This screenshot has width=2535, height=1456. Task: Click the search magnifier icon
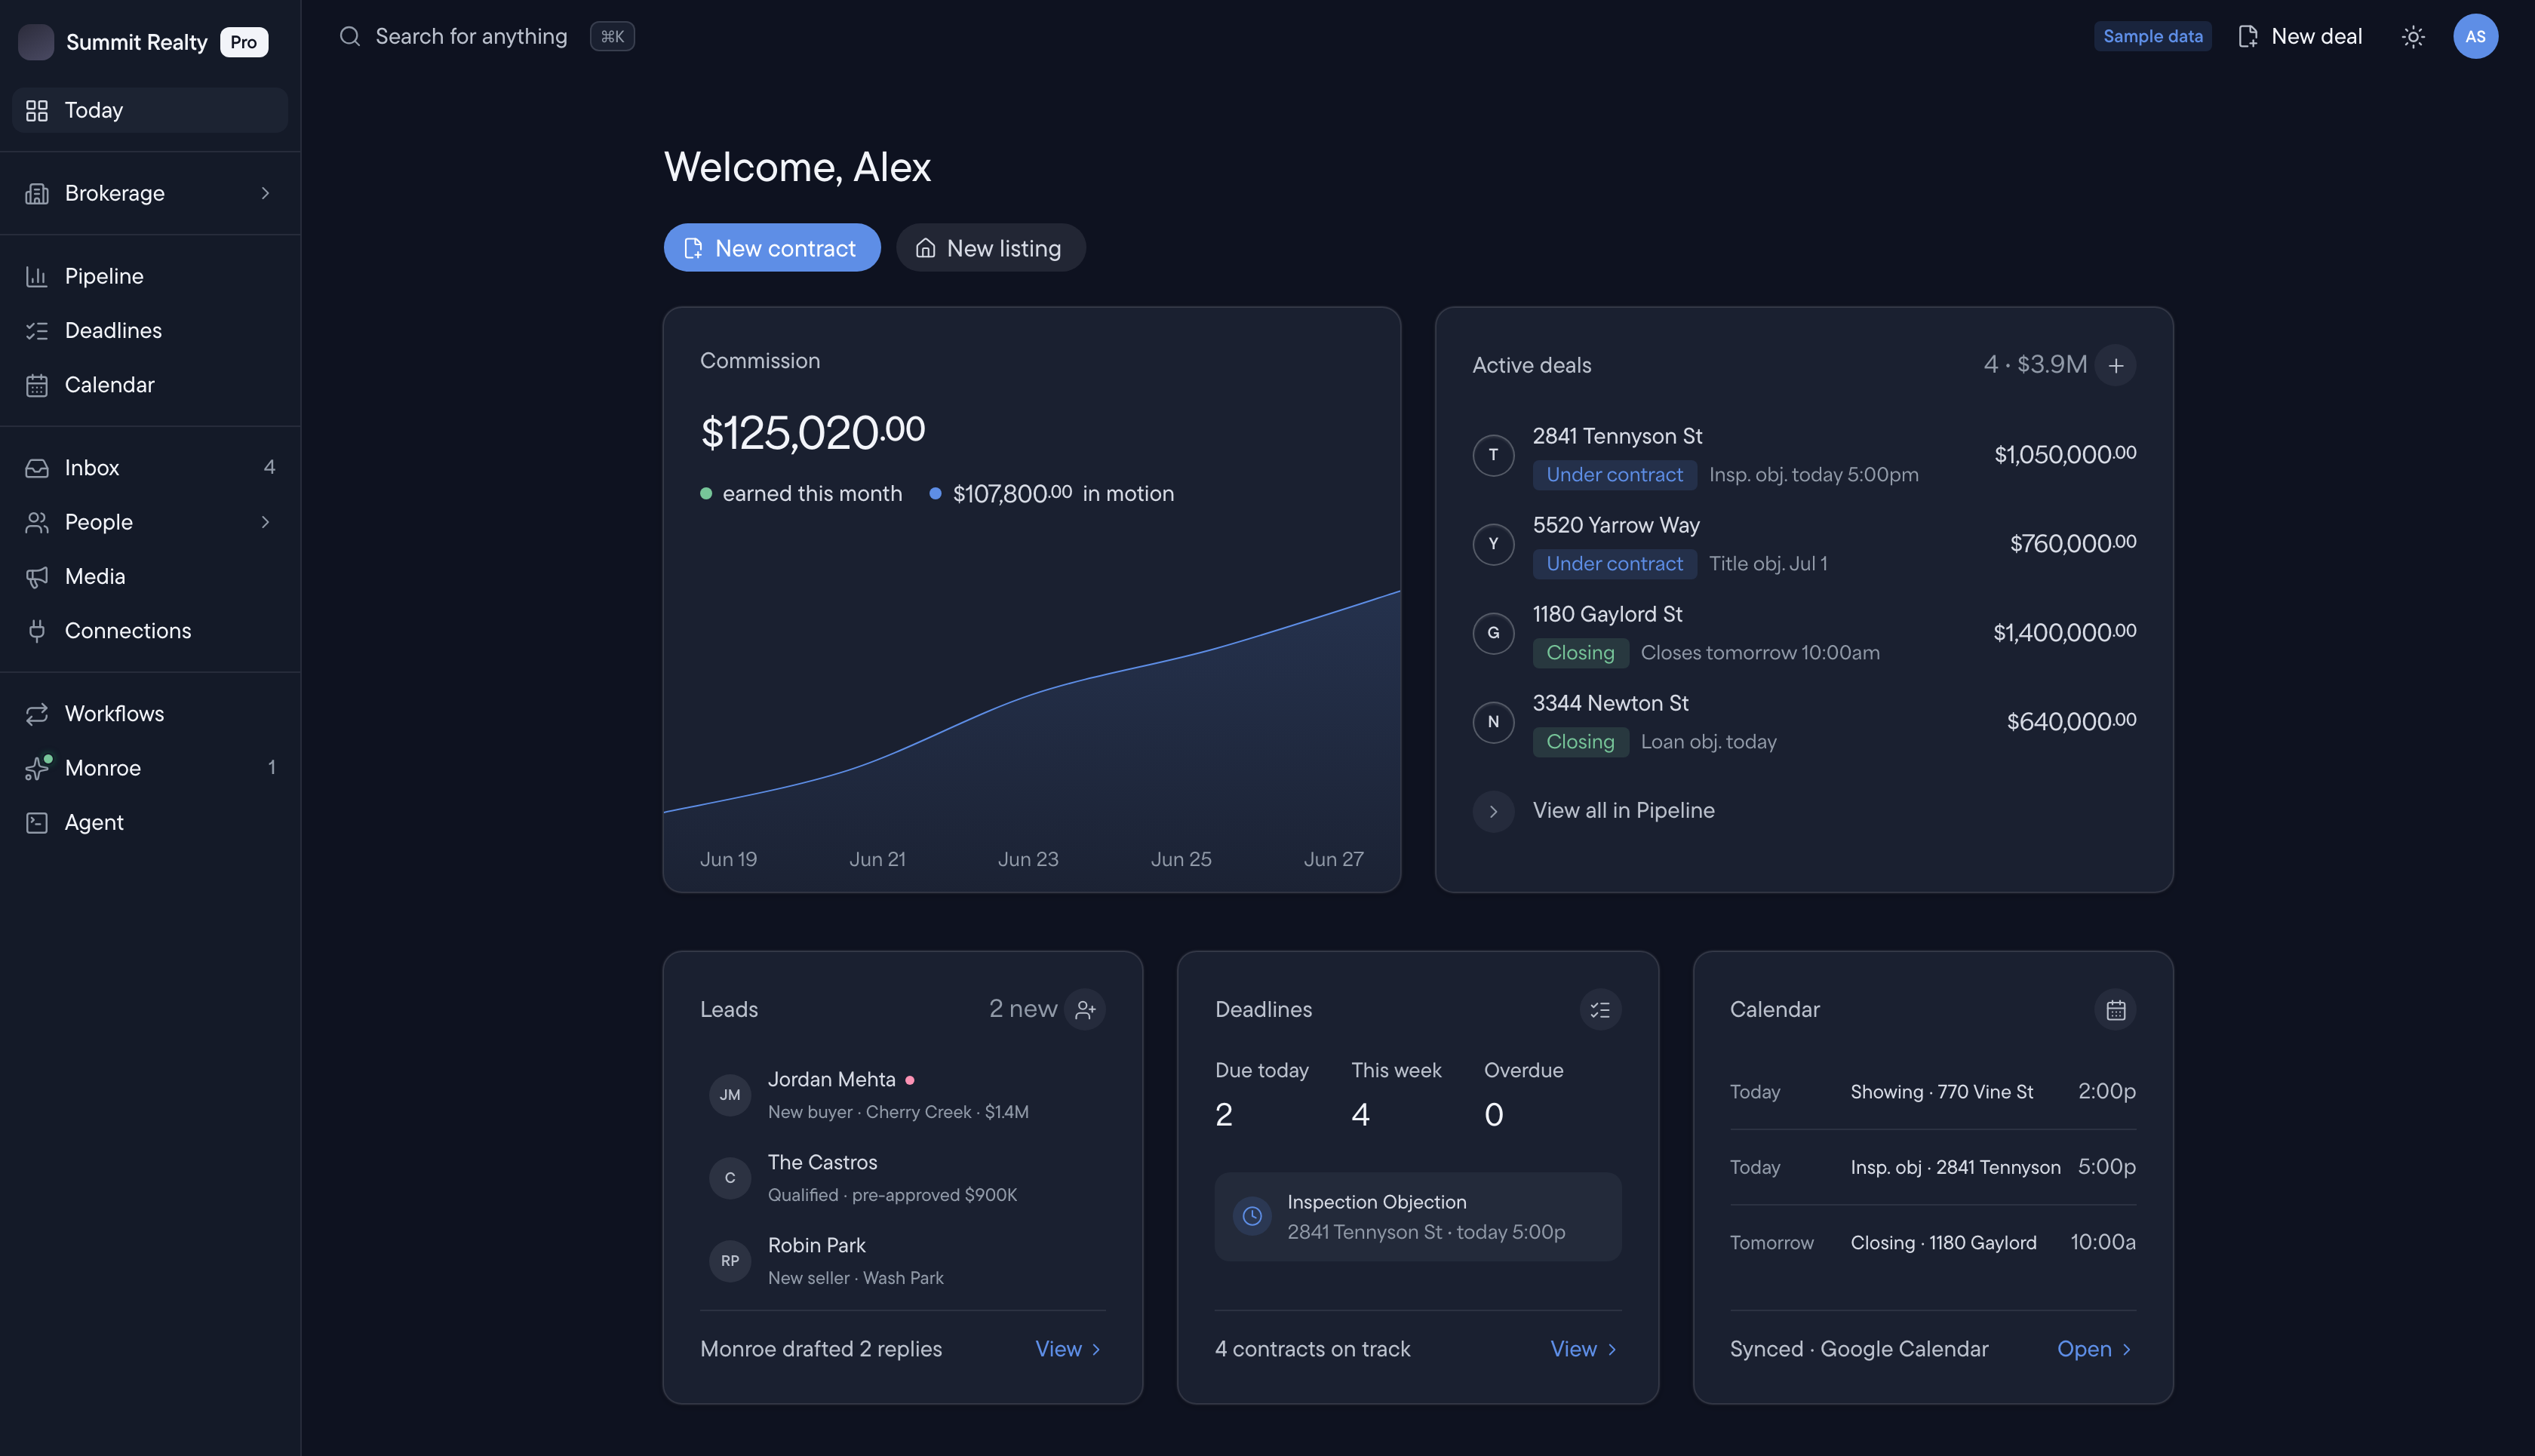point(349,36)
